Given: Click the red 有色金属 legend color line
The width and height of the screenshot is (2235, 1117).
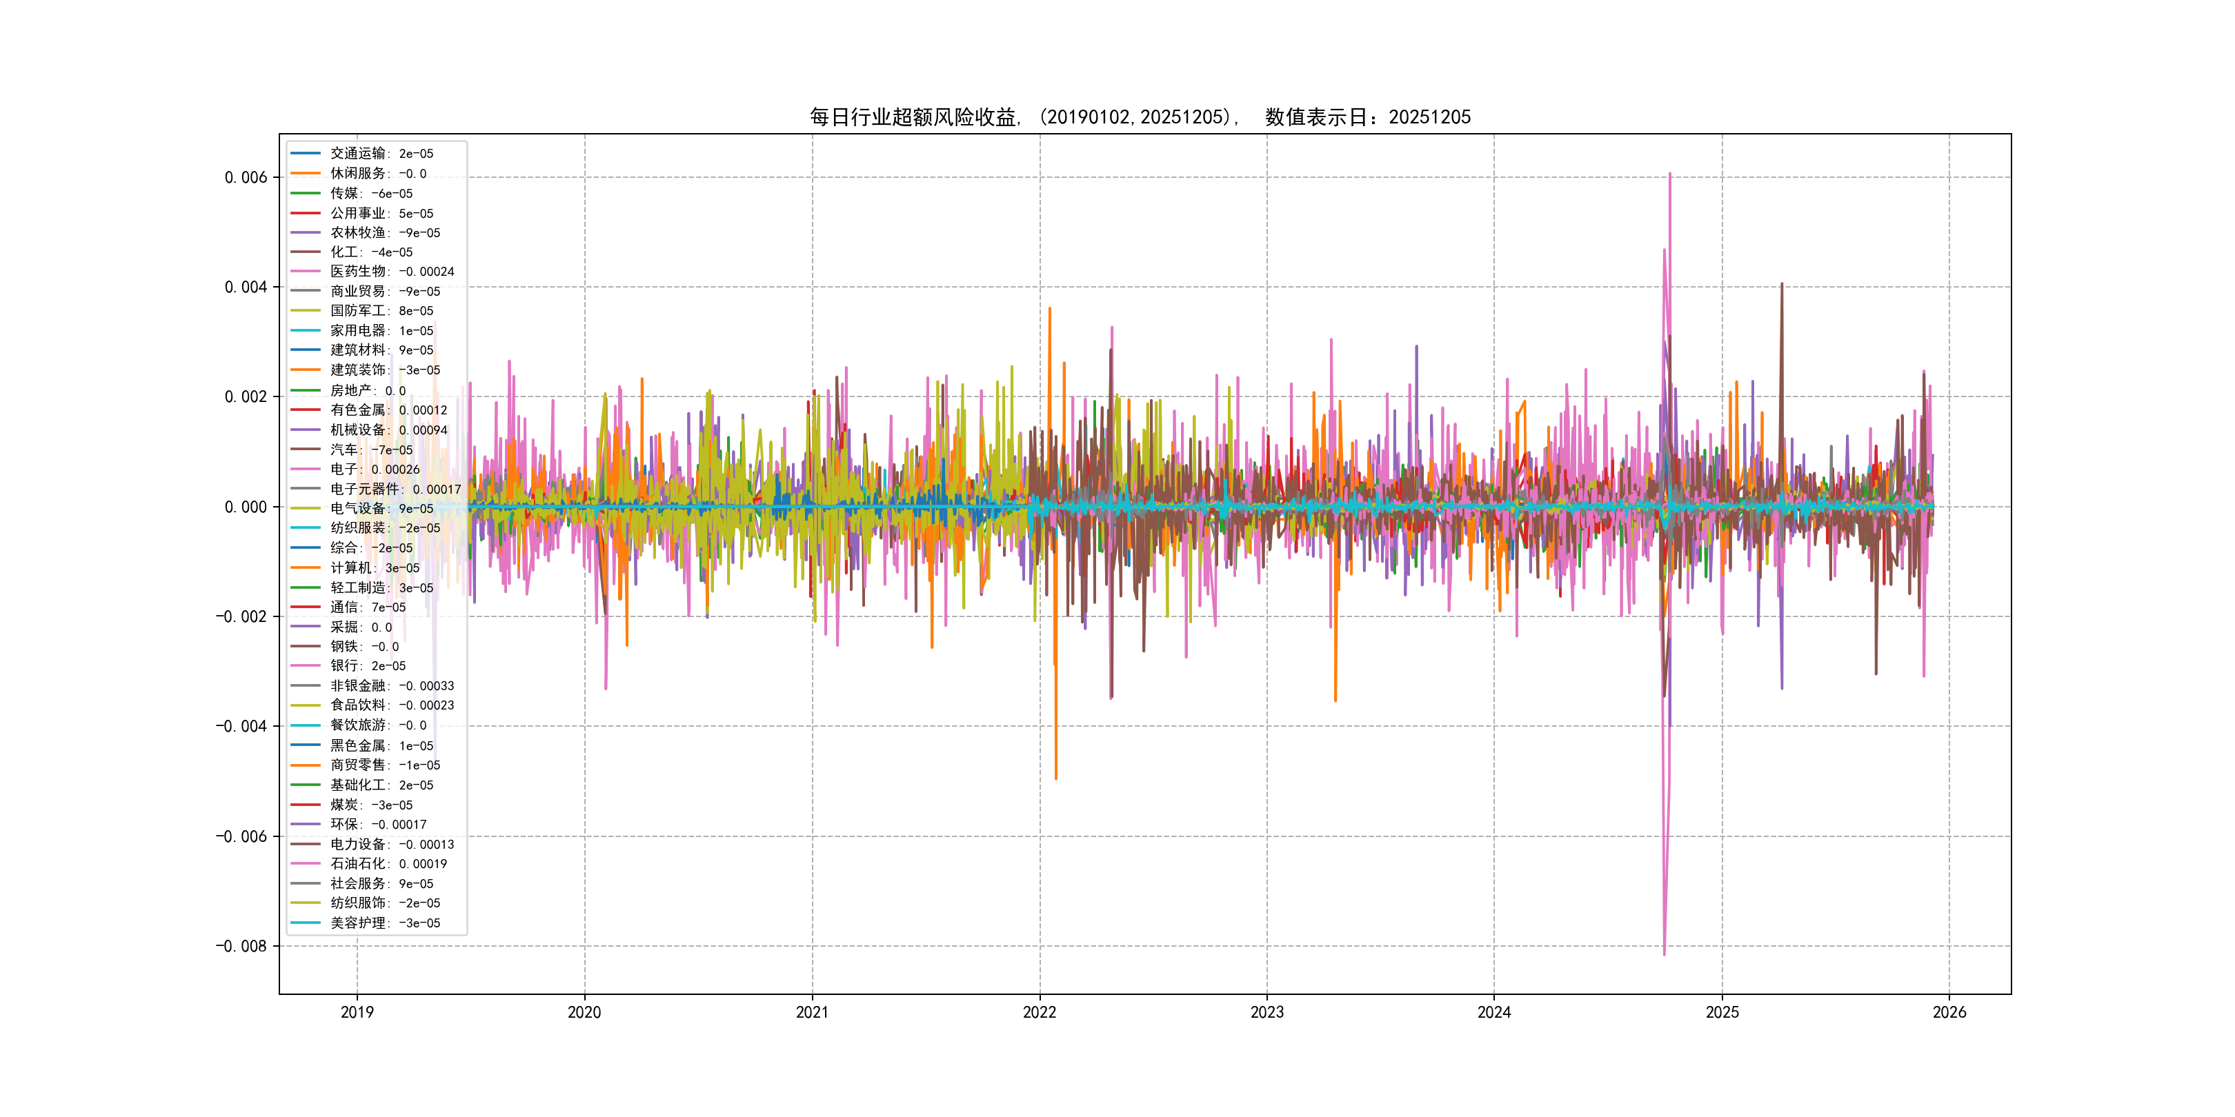Looking at the screenshot, I should click(x=306, y=410).
